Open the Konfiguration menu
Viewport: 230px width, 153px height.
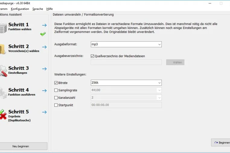20,9
